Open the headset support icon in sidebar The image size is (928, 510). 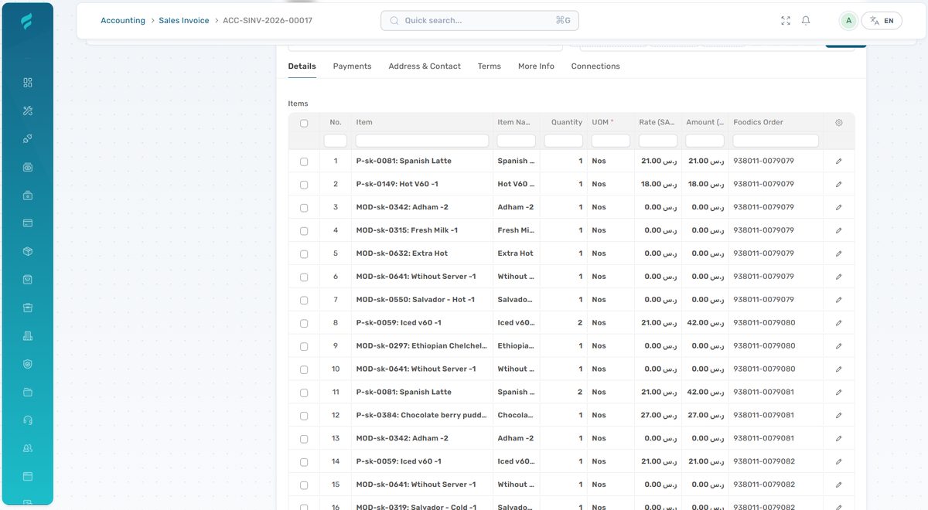point(27,420)
